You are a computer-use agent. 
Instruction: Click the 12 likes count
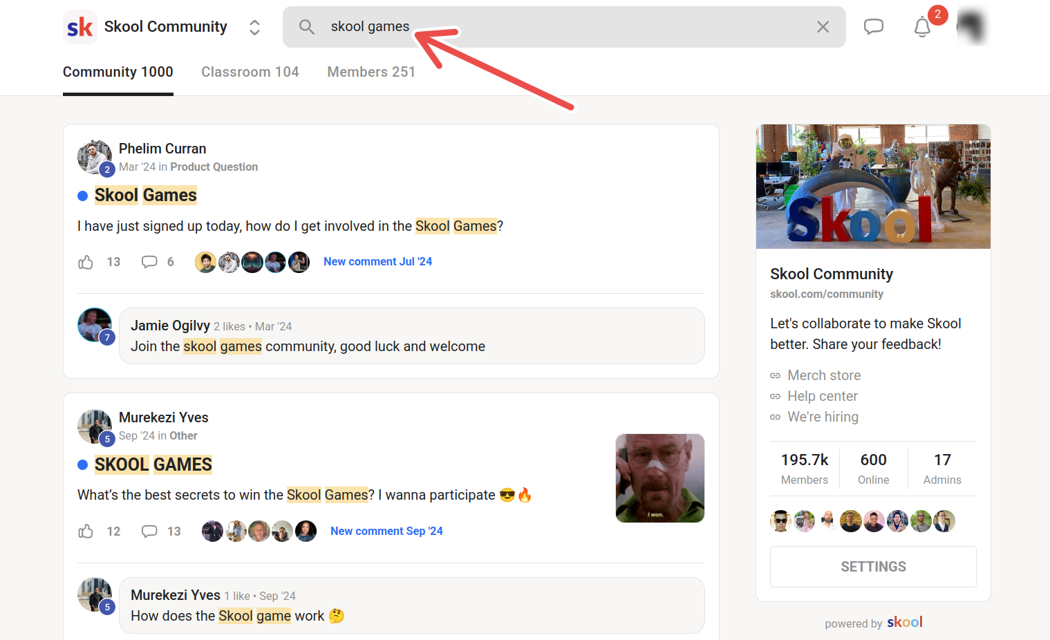(x=113, y=531)
